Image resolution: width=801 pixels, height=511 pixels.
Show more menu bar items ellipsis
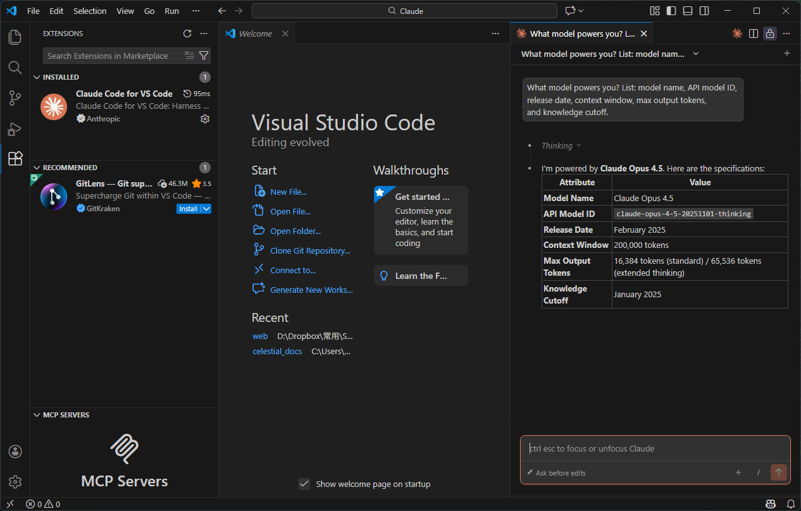196,11
